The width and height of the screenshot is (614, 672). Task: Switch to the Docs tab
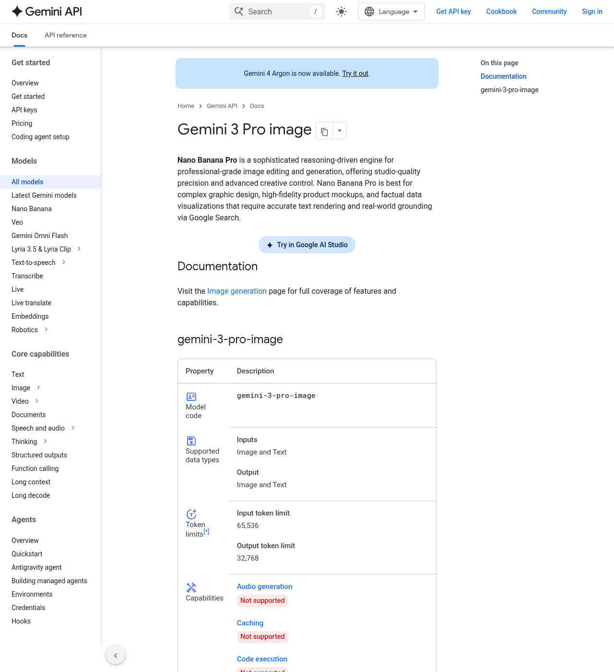point(19,35)
